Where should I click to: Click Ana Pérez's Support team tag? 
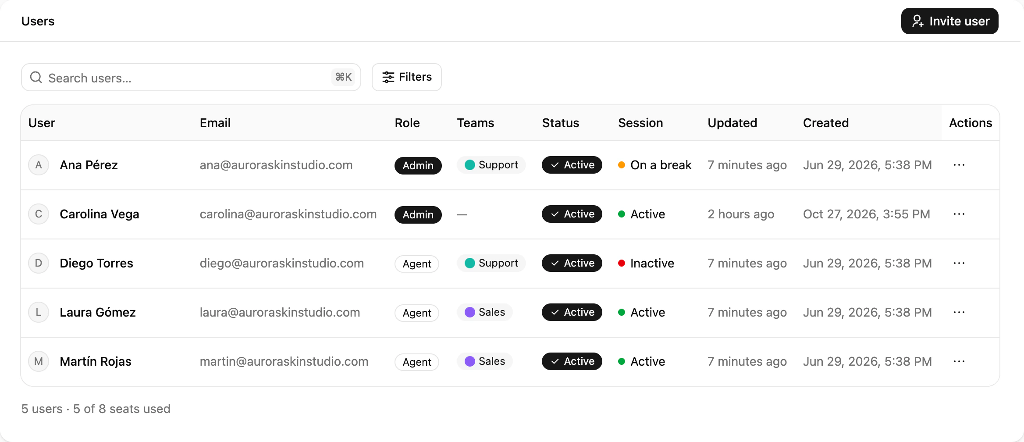click(491, 165)
